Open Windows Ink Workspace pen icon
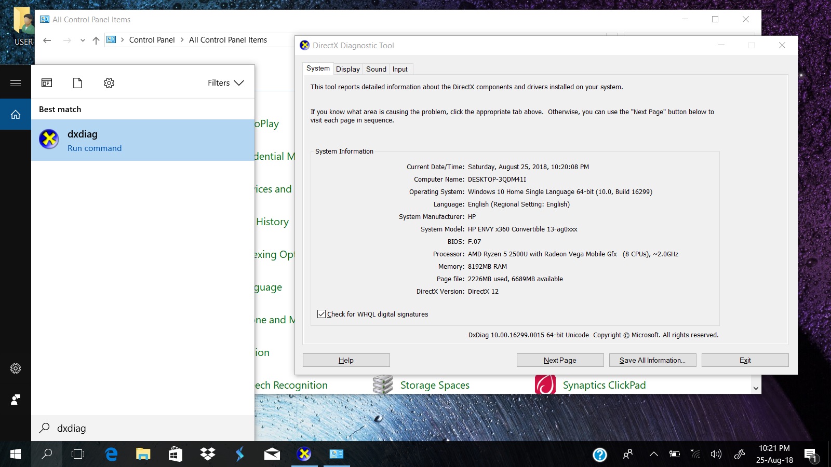The height and width of the screenshot is (467, 831). point(740,455)
